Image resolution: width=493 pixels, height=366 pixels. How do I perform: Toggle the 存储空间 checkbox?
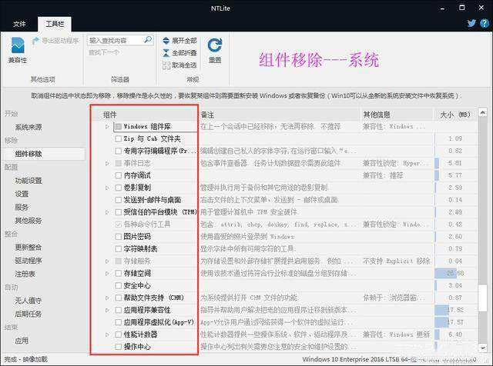click(x=118, y=274)
